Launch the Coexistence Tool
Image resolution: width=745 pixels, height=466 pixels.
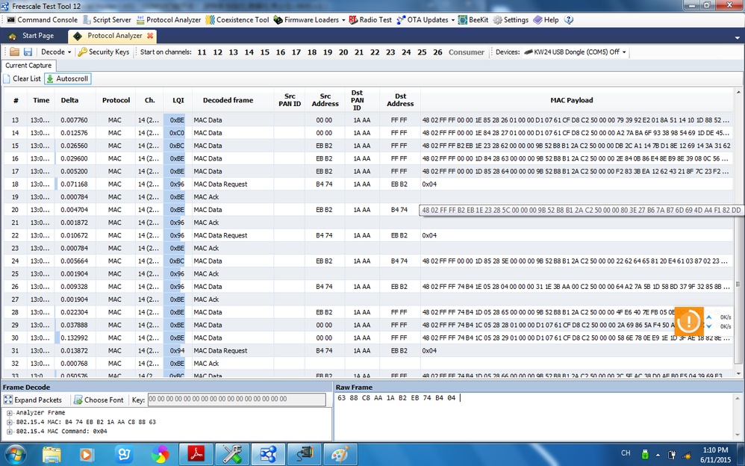pyautogui.click(x=237, y=20)
